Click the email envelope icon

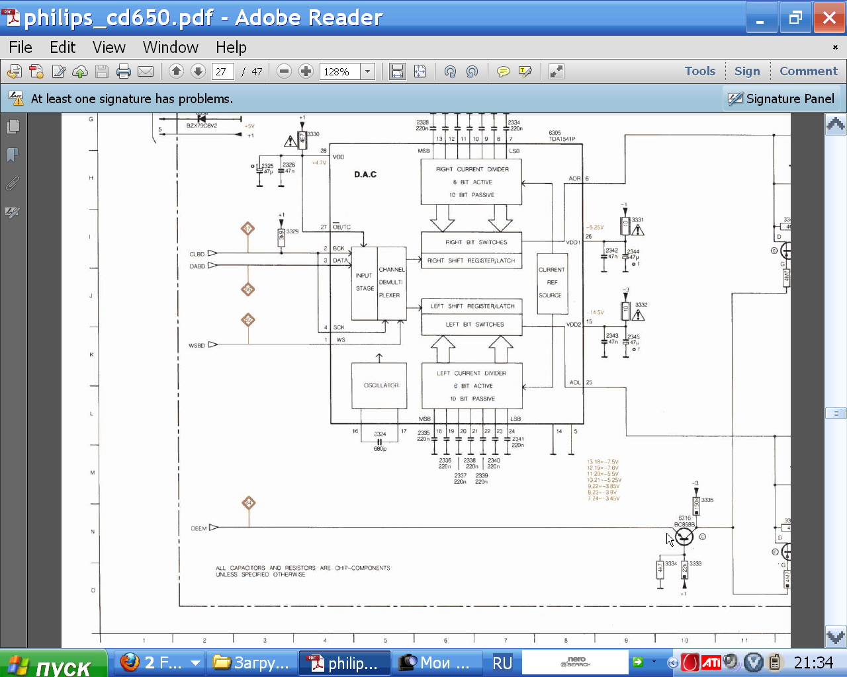(x=146, y=71)
